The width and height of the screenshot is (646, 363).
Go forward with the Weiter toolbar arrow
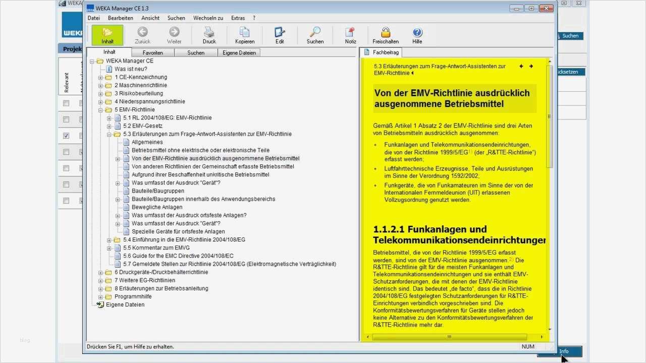(174, 33)
